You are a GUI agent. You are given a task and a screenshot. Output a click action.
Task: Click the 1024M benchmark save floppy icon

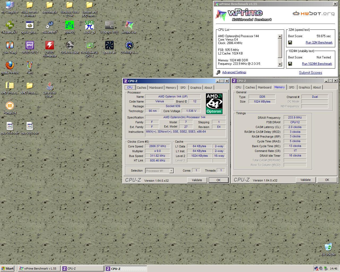(290, 64)
